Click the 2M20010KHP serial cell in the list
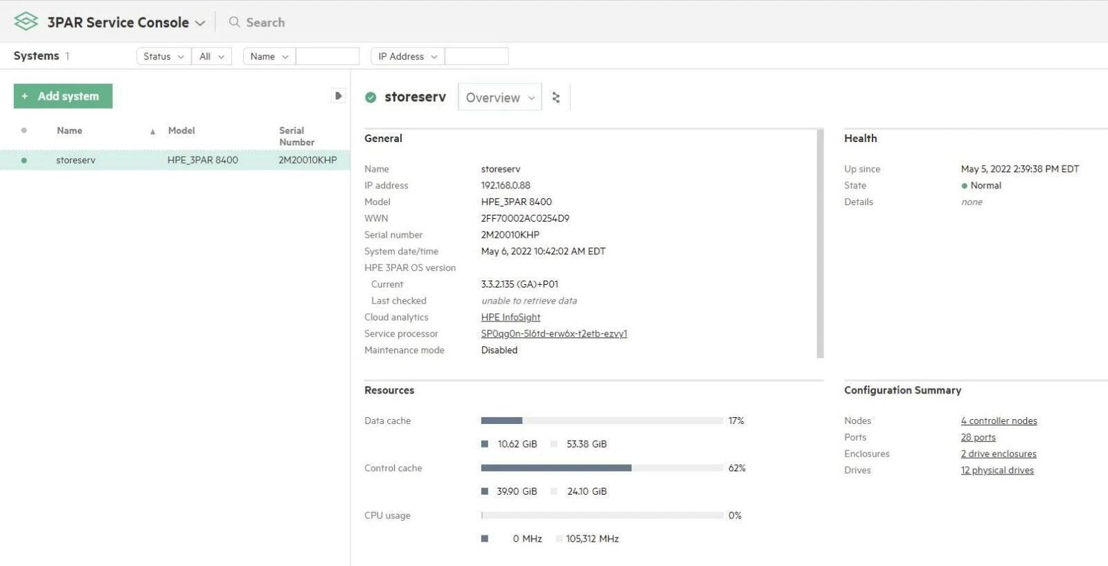Screen dimensions: 1108x566 point(307,160)
